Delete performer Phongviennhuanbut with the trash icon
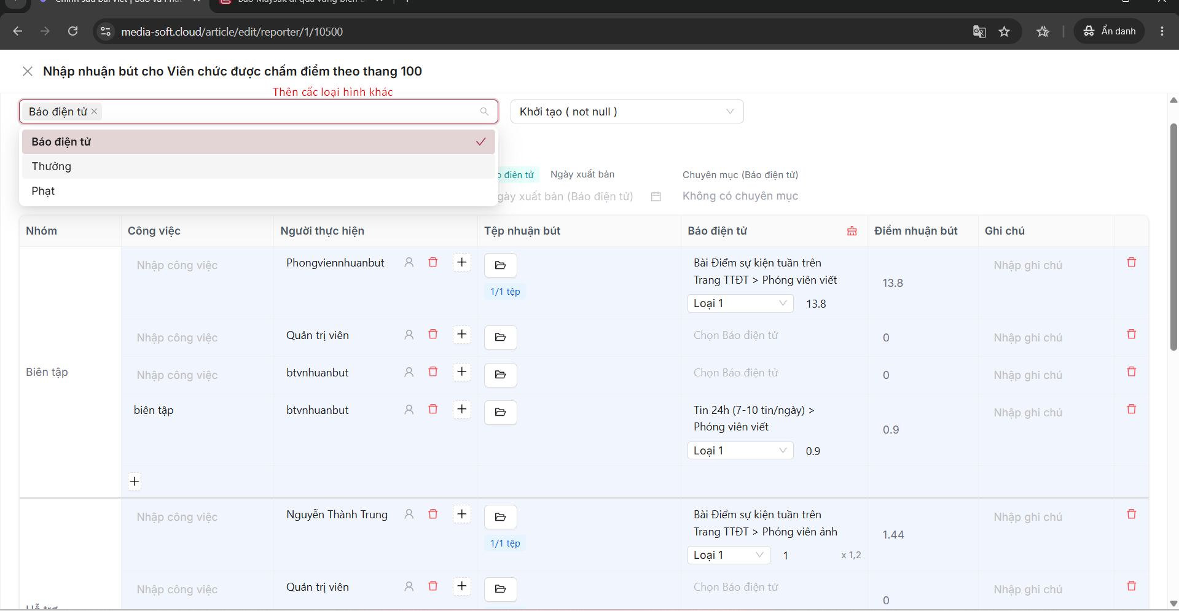 (x=433, y=262)
